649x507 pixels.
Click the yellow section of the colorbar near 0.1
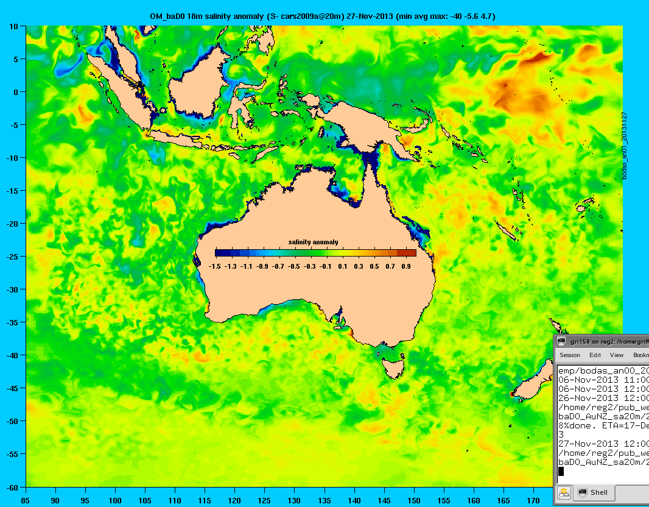(x=343, y=253)
